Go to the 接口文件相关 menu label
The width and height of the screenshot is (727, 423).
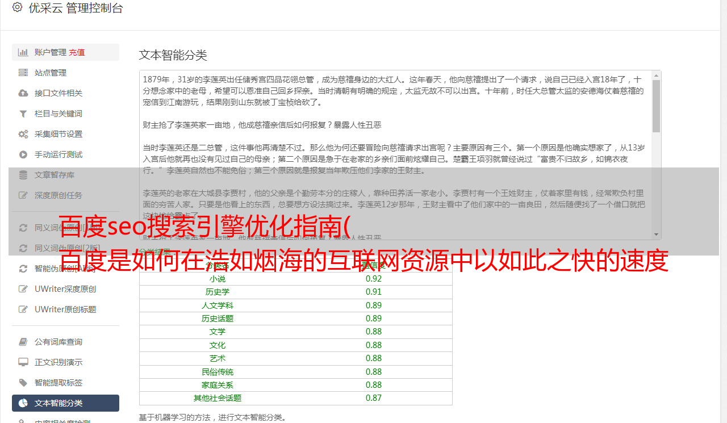pyautogui.click(x=59, y=93)
